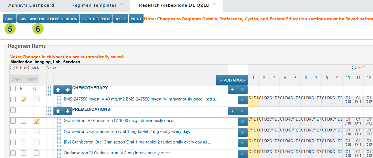Click the Add Group button
Viewport: 373px width, 158px height.
[232, 80]
